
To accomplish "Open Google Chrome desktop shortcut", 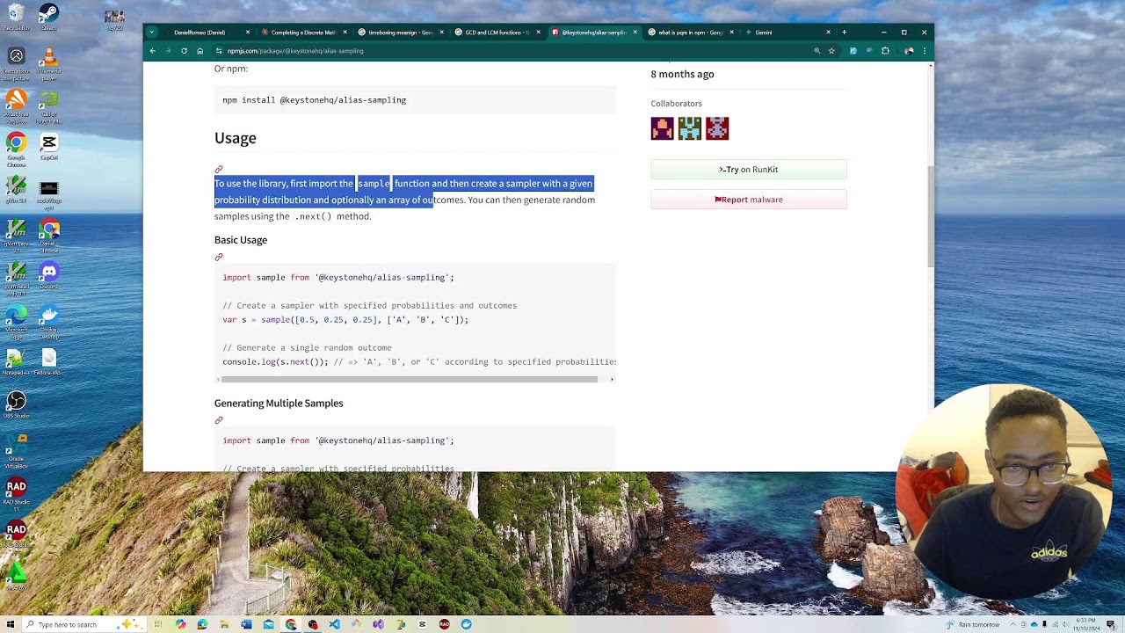I will (x=16, y=148).
